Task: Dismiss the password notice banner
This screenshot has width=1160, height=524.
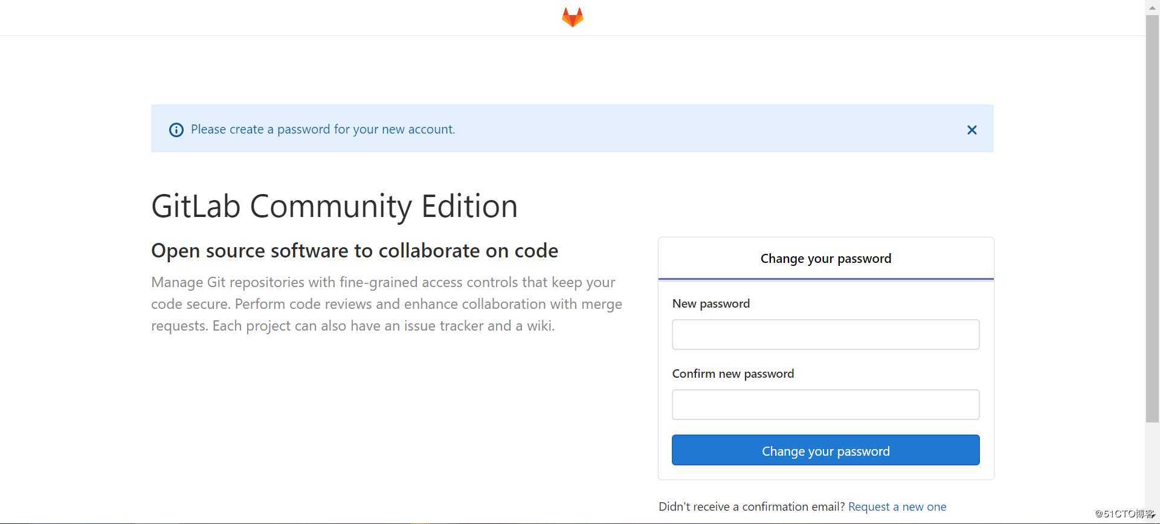Action: pyautogui.click(x=971, y=130)
